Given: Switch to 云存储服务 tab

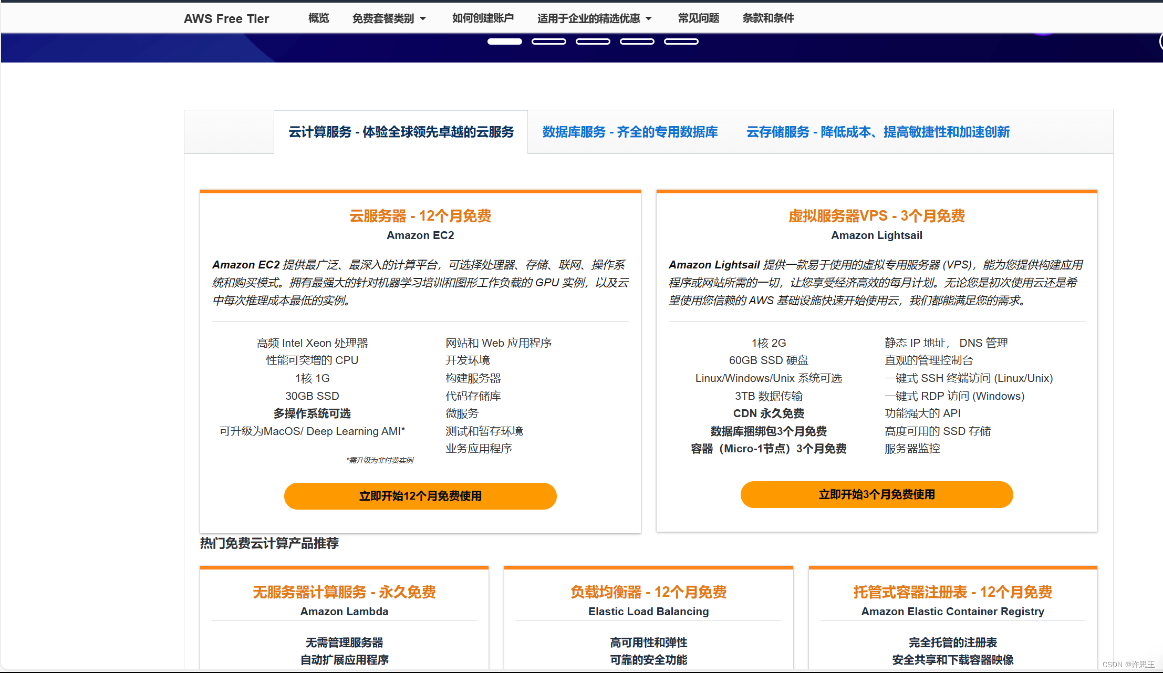Looking at the screenshot, I should click(878, 132).
